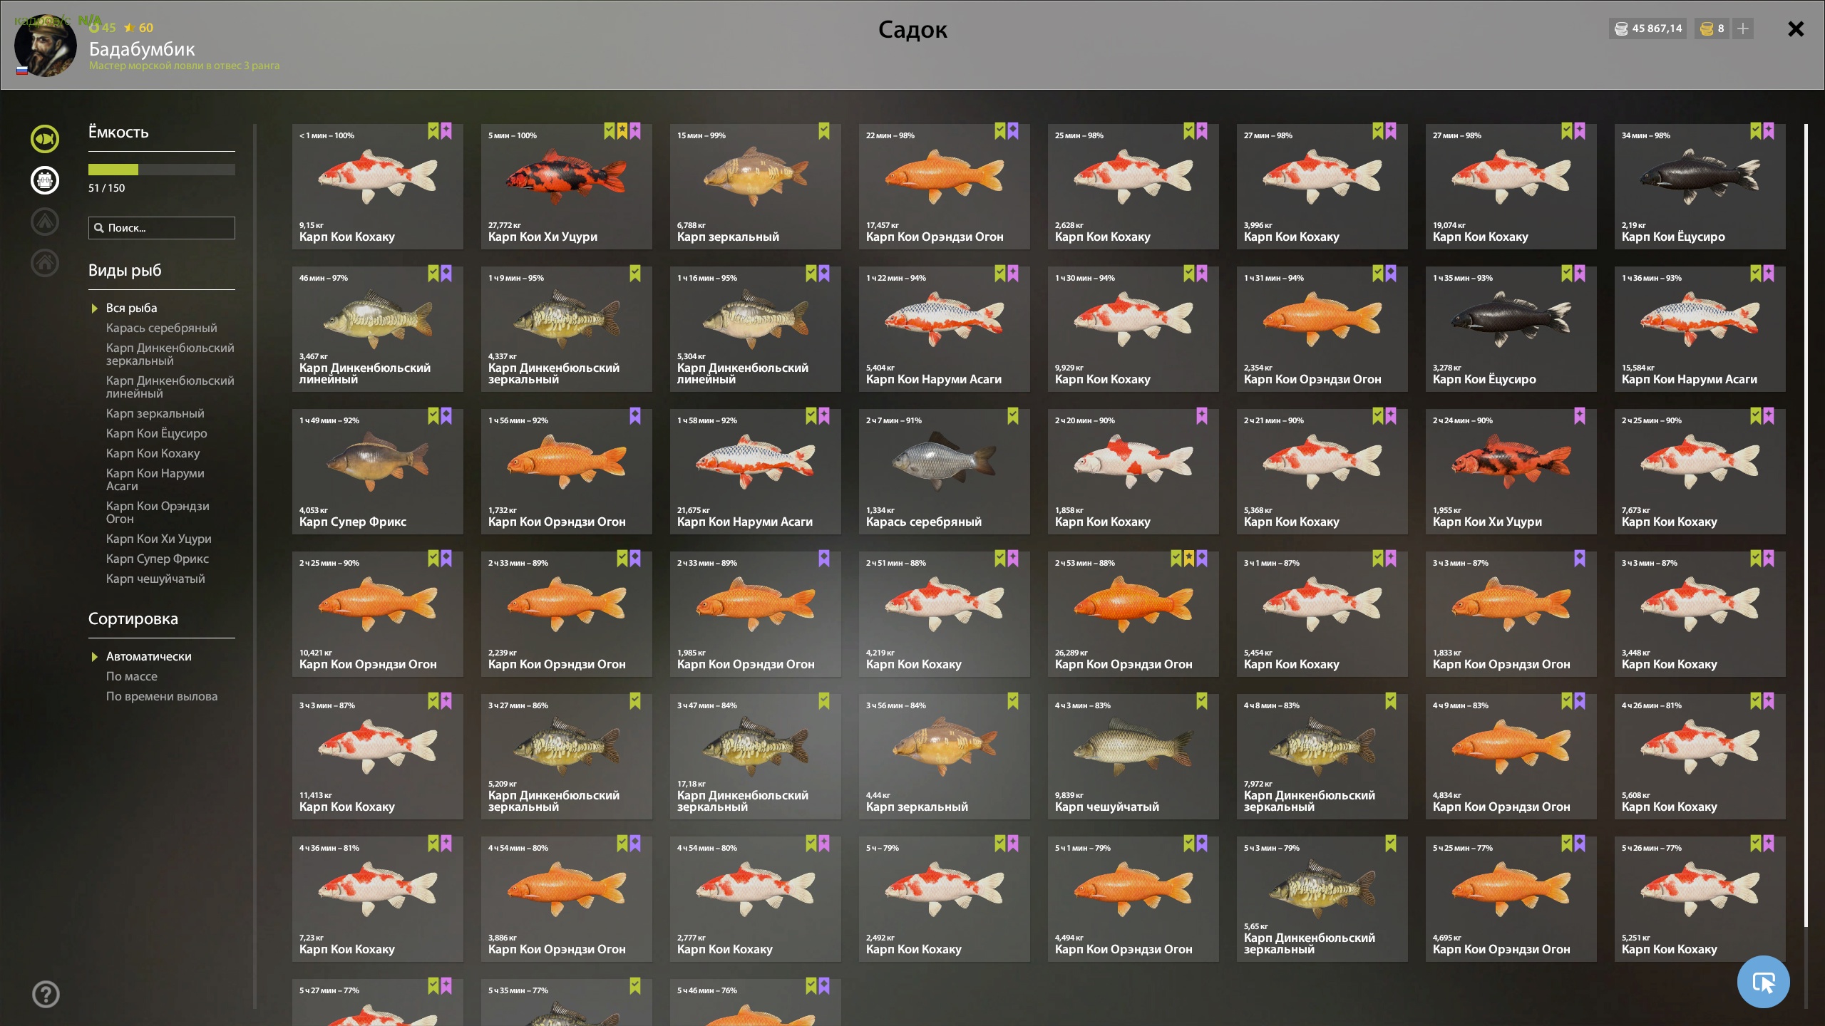Image resolution: width=1825 pixels, height=1026 pixels.
Task: Toggle purple bookmark on 9,15 кг Карп Кои Кохаку
Action: [446, 131]
